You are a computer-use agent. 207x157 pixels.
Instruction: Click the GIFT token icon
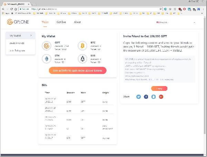click(47, 46)
